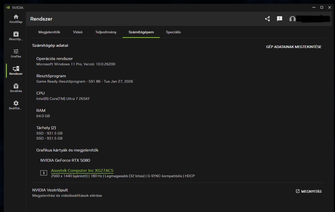Switch to the Megjelenítők tab

[x=49, y=32]
